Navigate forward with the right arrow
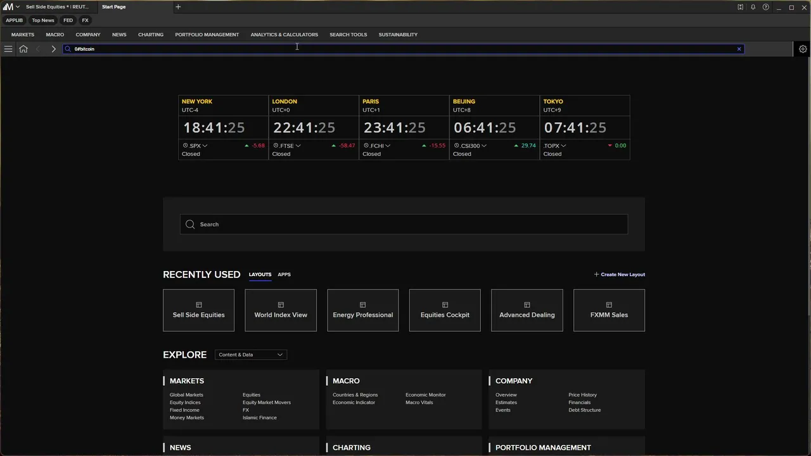The image size is (811, 456). pyautogui.click(x=53, y=49)
